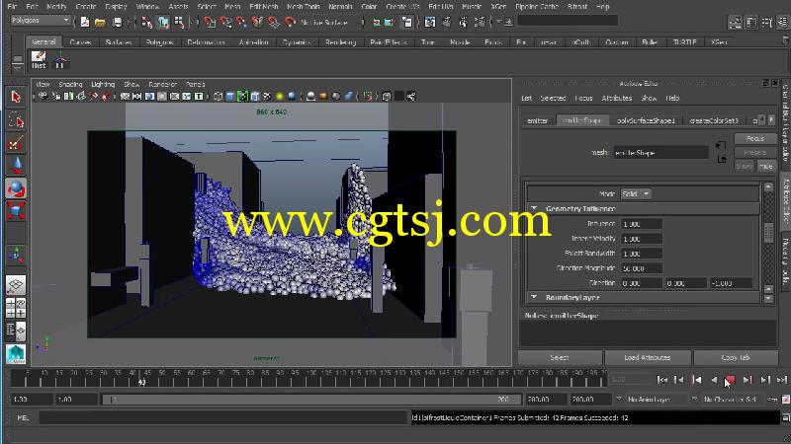This screenshot has height=444, width=791.
Task: Open the Bifrost menu
Action: (x=577, y=7)
